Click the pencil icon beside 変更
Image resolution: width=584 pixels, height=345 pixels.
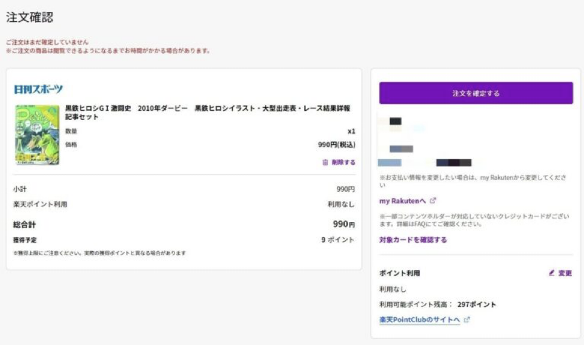(552, 273)
